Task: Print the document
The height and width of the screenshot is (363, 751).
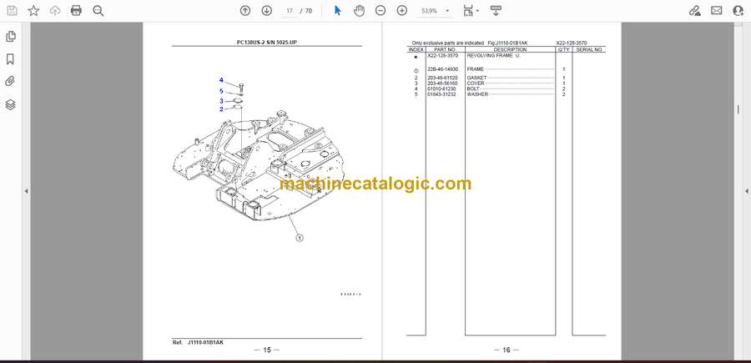Action: pos(76,11)
